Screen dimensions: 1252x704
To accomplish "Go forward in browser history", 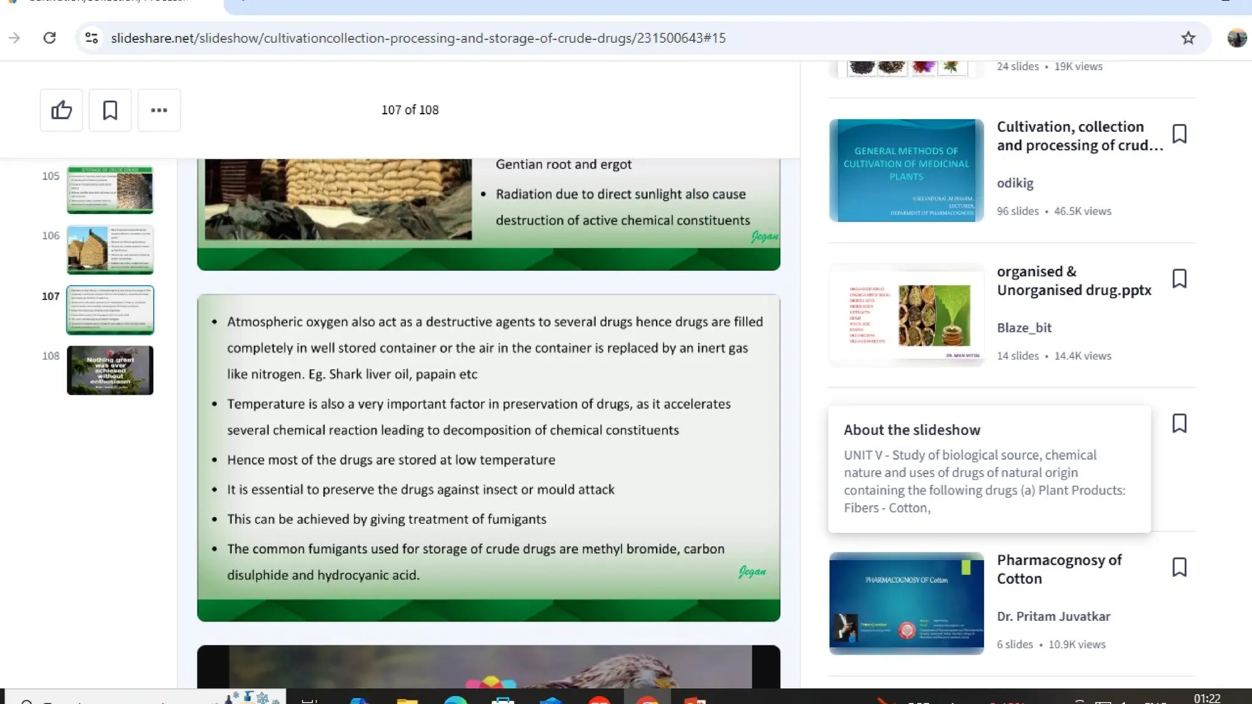I will coord(14,38).
